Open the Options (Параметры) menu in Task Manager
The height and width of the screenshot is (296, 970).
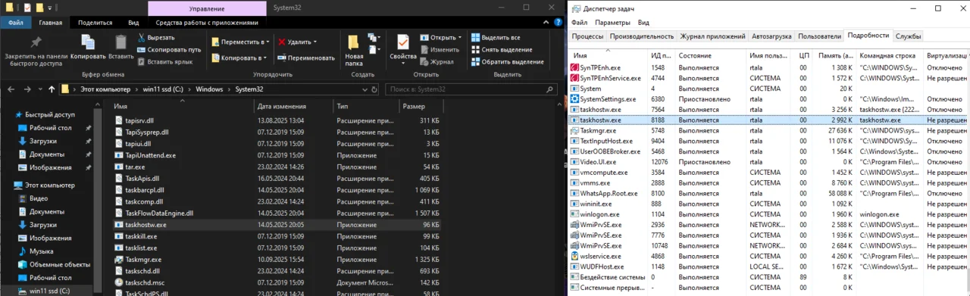(x=612, y=23)
